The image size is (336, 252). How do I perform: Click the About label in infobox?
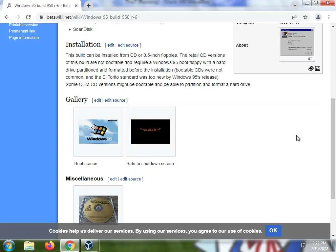[x=242, y=45]
